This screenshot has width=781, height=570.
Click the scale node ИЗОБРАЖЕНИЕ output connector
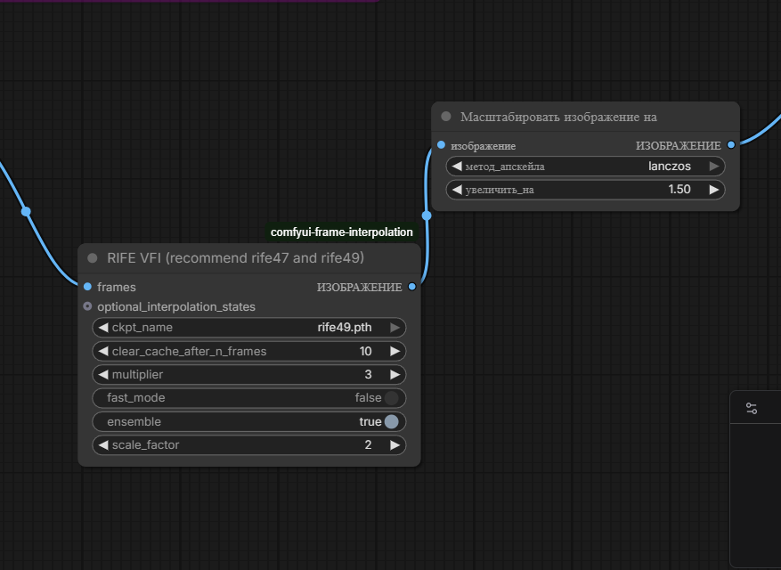tap(731, 145)
